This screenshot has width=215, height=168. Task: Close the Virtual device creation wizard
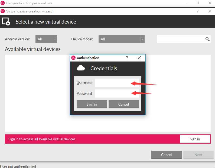210,11
